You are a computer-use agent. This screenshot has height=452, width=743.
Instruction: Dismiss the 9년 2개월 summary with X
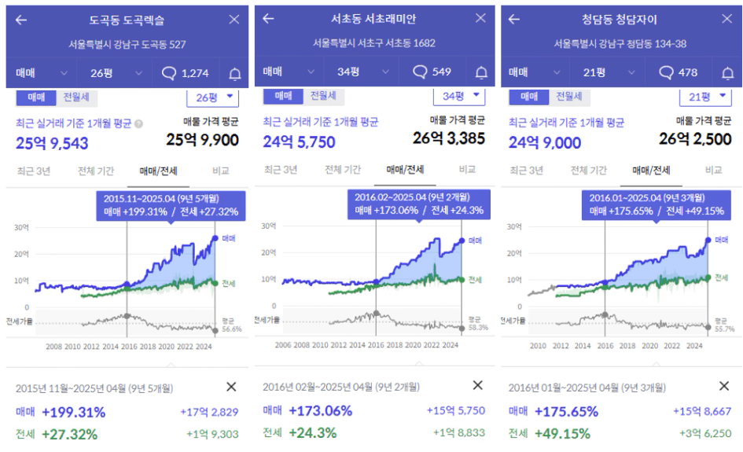point(477,385)
